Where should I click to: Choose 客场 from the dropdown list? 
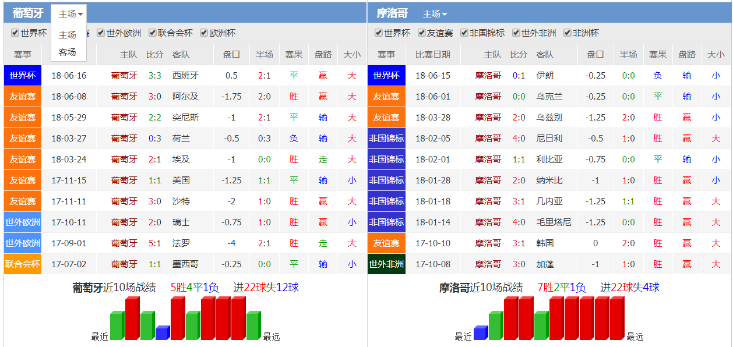(x=68, y=52)
